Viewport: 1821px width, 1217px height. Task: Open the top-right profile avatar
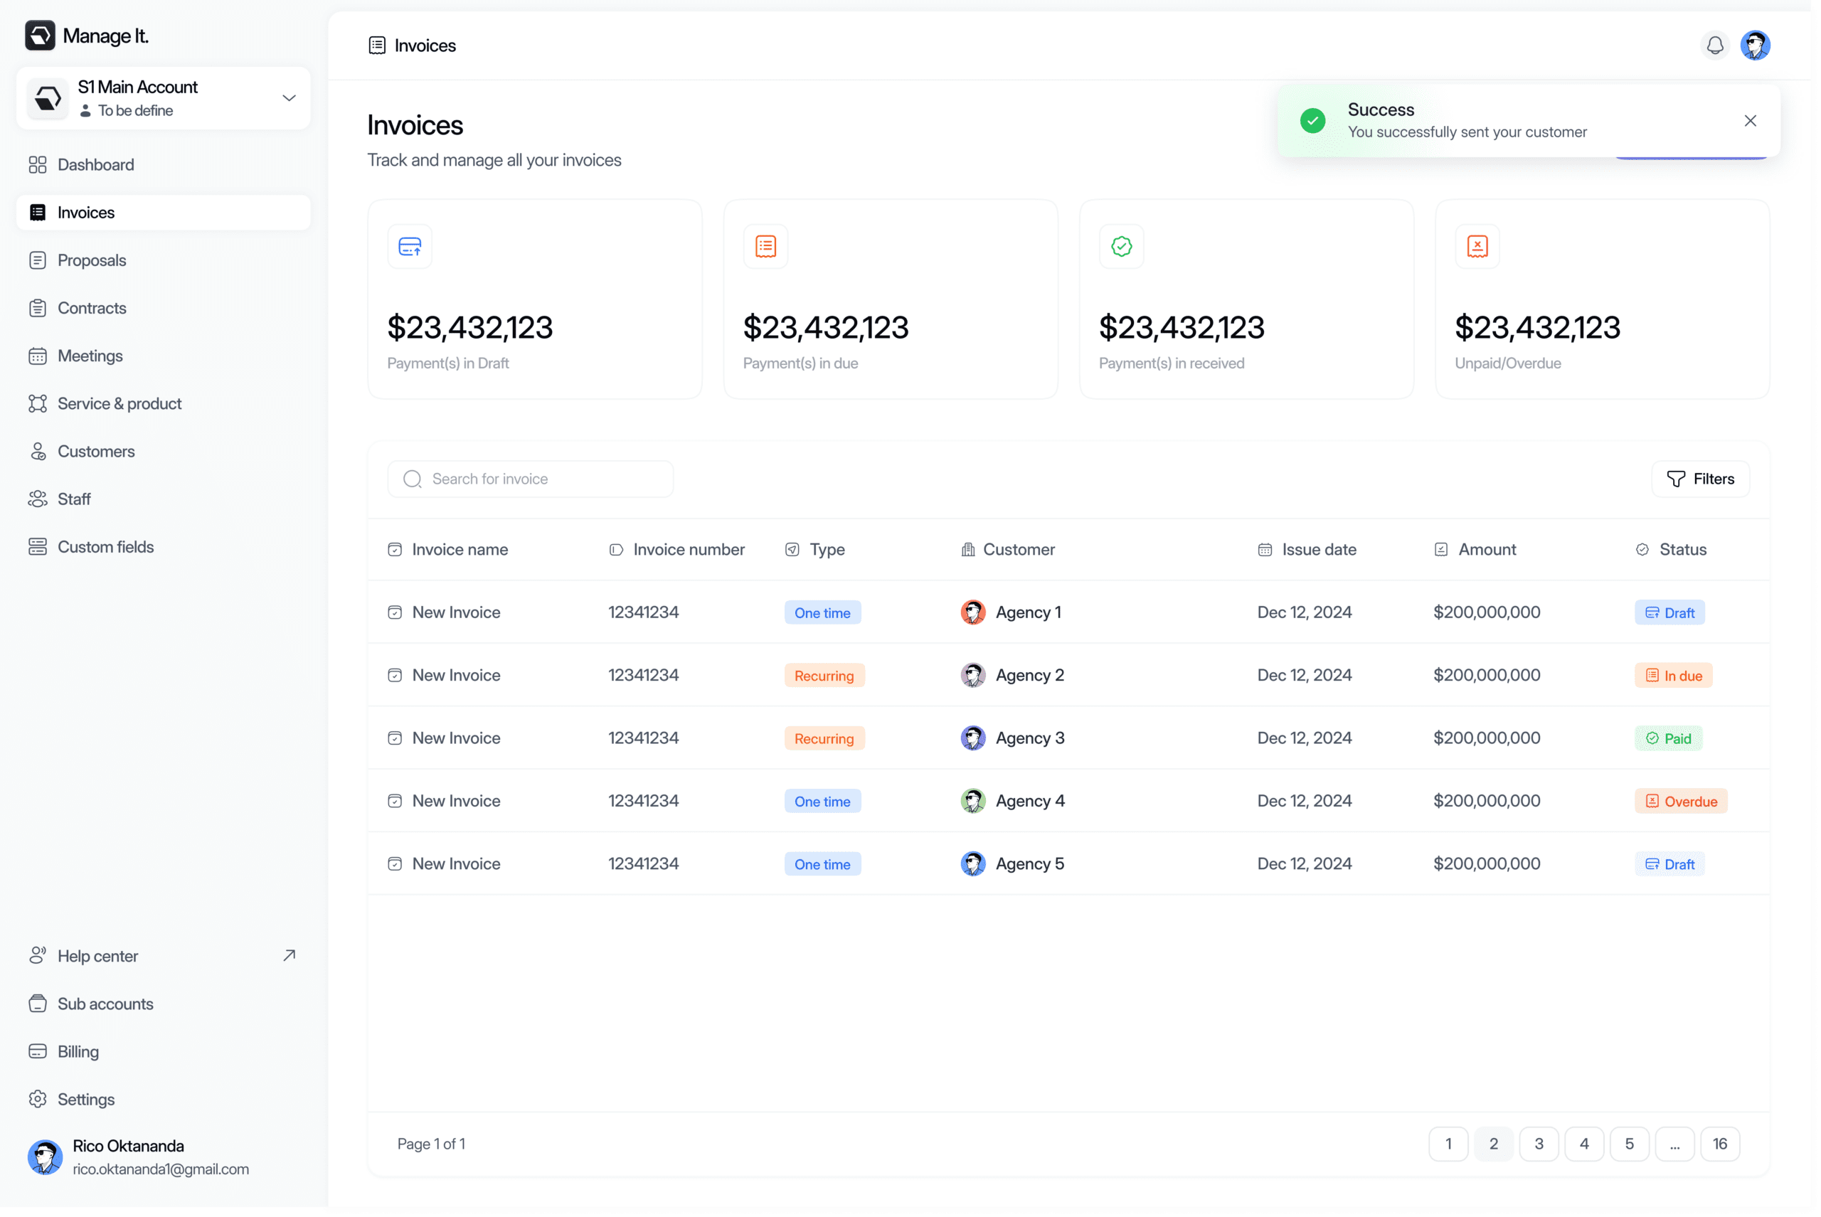tap(1755, 46)
